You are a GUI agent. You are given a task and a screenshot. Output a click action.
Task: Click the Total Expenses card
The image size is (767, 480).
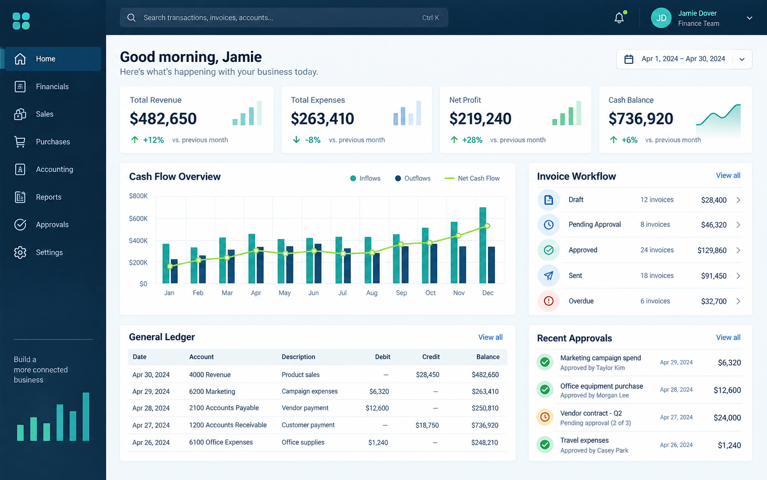[x=356, y=120]
